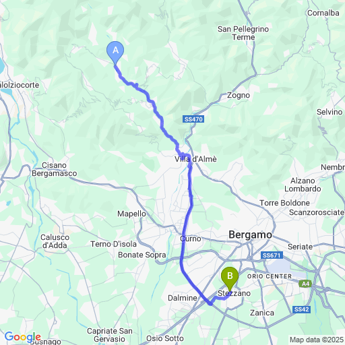The image size is (345, 345).
Task: Select the Cisano Bergamasco label
Action: pos(55,169)
